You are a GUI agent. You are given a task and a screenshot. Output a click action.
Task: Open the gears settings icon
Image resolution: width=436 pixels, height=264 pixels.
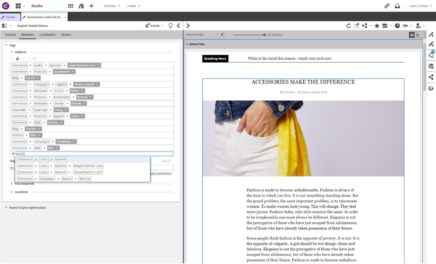click(x=387, y=6)
